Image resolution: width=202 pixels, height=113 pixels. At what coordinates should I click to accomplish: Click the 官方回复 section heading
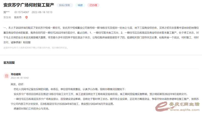[x=9, y=62]
